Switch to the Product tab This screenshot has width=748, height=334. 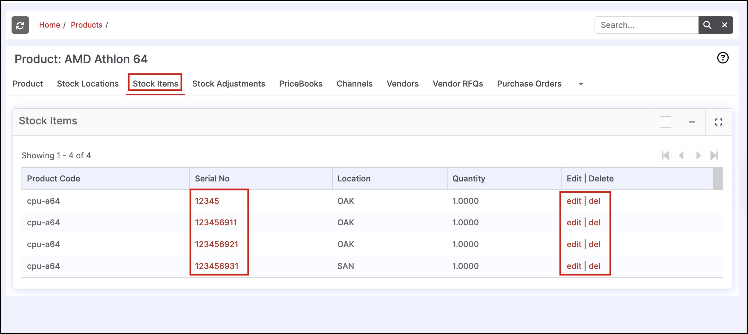tap(28, 84)
